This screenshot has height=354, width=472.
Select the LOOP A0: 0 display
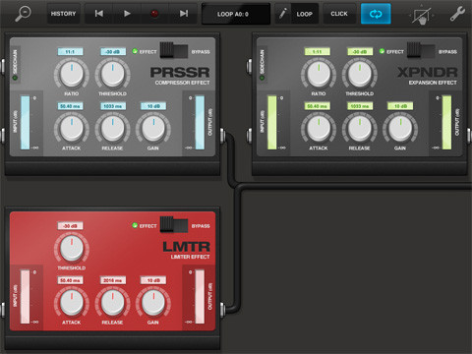[236, 14]
